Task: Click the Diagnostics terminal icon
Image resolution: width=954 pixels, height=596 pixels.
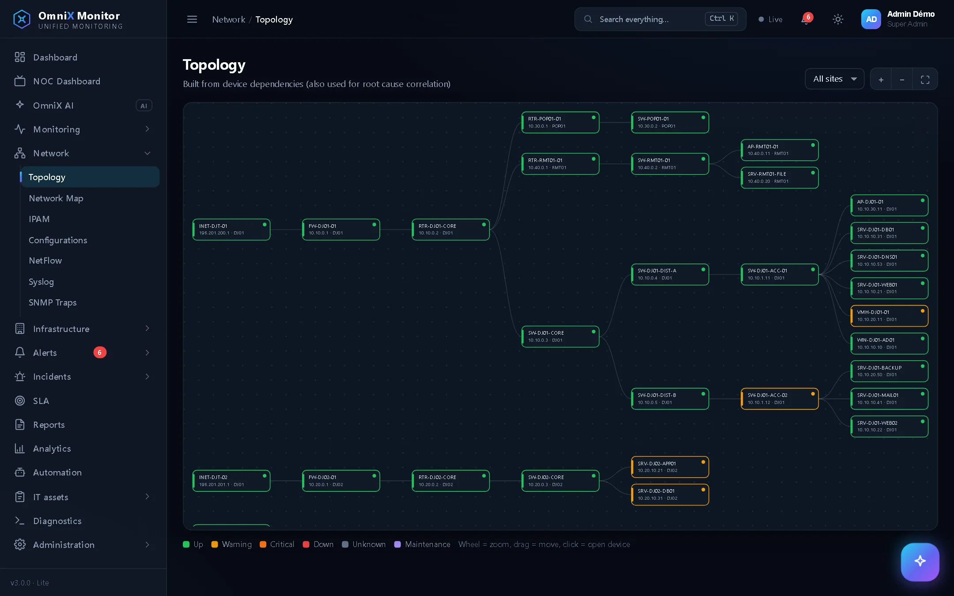Action: click(x=20, y=521)
